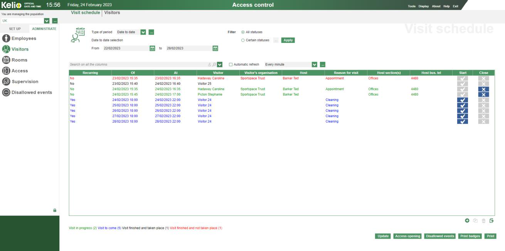This screenshot has height=251, width=505.
Task: Click the Print badges button
Action: (x=470, y=236)
